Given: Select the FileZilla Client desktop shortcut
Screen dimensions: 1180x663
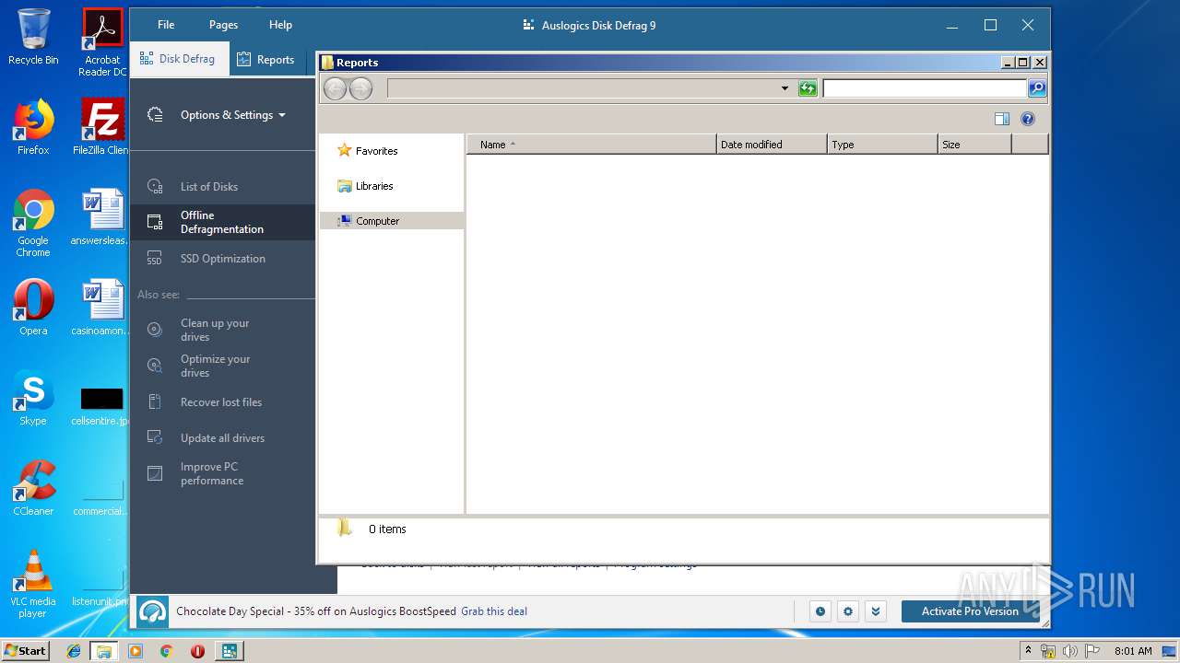Looking at the screenshot, I should click(x=101, y=127).
